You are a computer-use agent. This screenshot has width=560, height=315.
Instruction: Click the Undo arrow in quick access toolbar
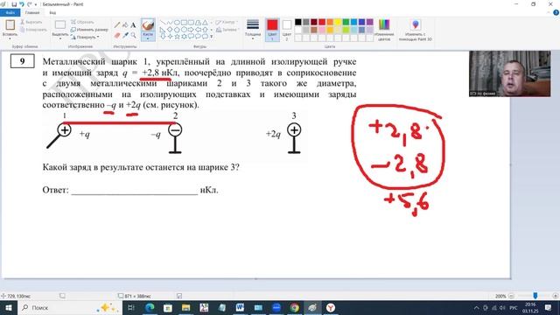(22, 4)
